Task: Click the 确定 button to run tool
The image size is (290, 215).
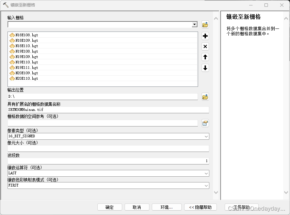Action: click(x=109, y=207)
